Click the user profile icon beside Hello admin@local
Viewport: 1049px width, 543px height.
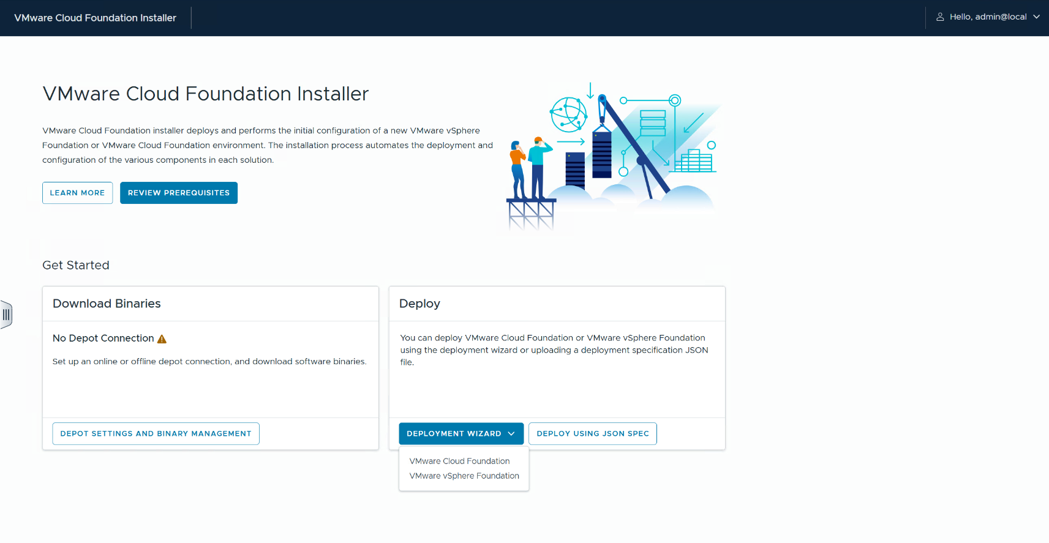pyautogui.click(x=940, y=17)
